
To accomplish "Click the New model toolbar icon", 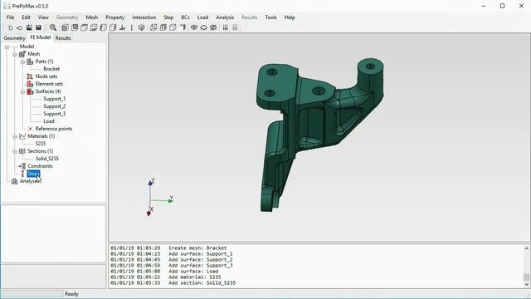I will [10, 27].
